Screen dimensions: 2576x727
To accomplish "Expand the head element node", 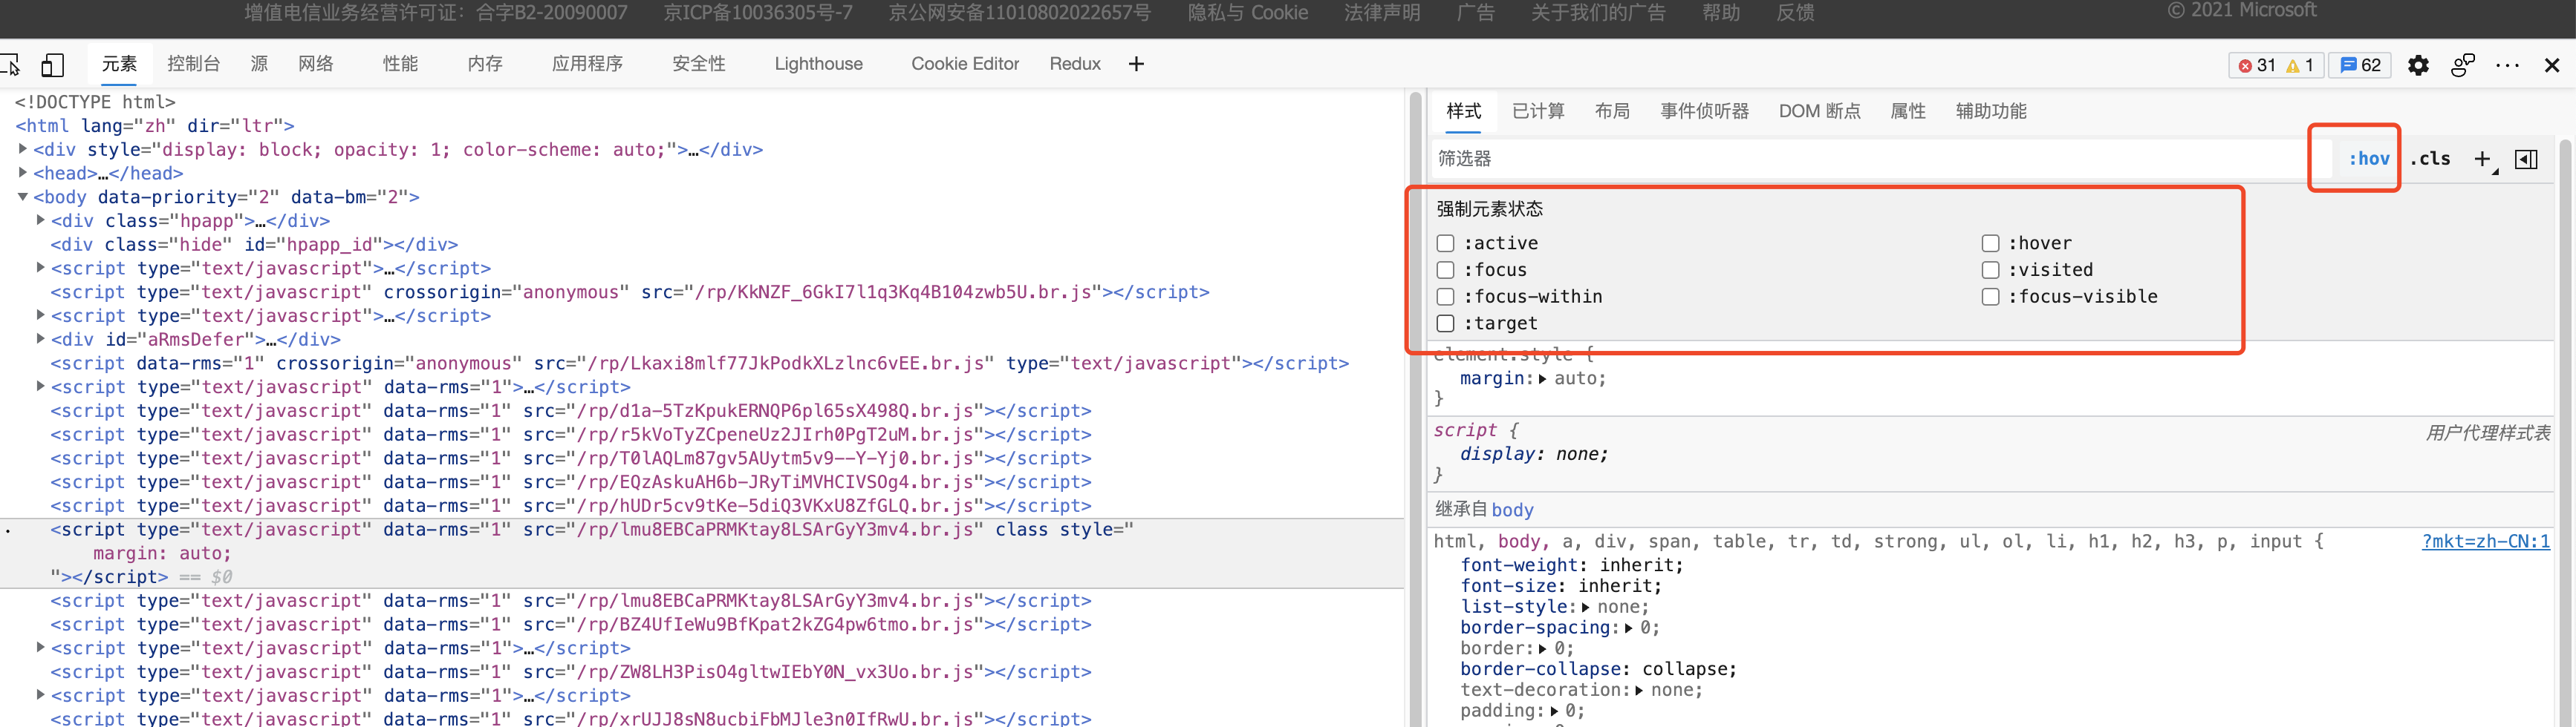I will (23, 173).
